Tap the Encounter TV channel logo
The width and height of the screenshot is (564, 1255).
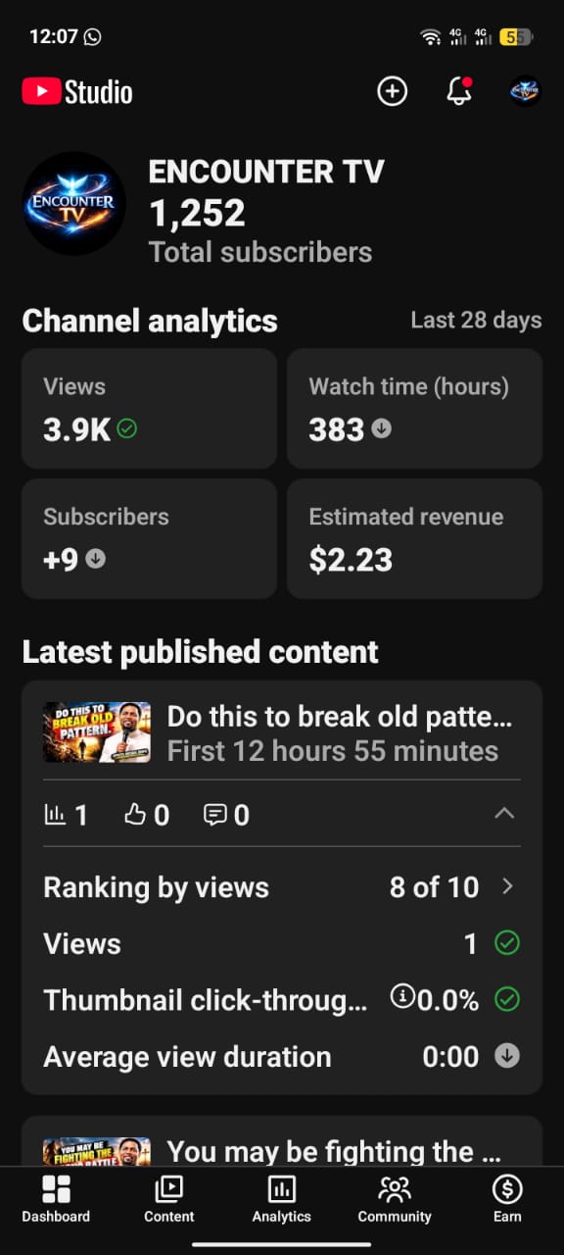73,204
